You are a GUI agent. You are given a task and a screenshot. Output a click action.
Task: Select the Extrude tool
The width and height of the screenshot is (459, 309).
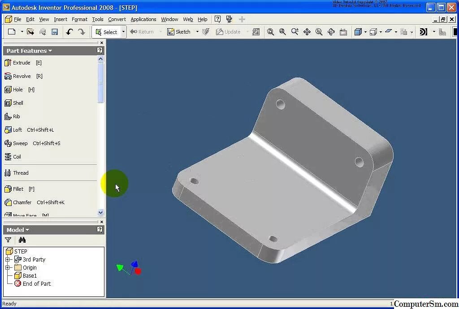[x=20, y=63]
